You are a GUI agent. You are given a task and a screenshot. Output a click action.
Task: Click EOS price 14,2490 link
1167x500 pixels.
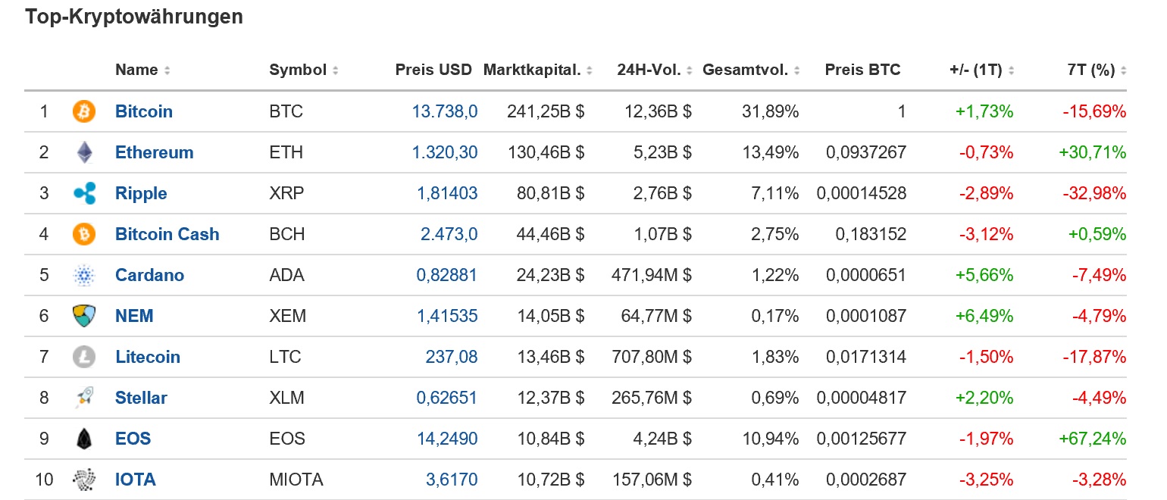[447, 439]
